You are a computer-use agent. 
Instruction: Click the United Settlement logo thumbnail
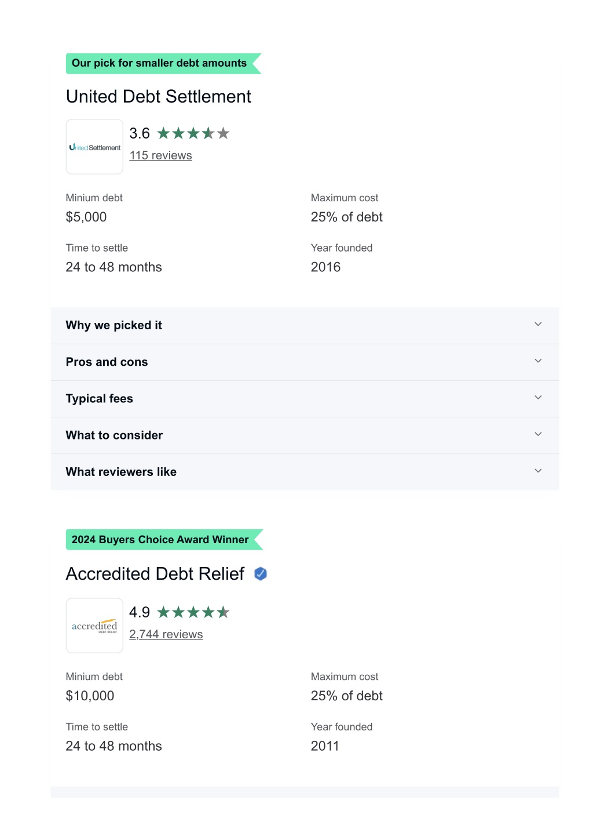pos(94,147)
